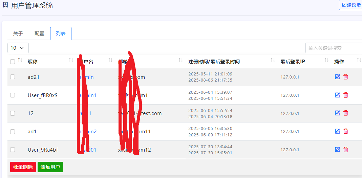Viewport: 362px width, 178px height.
Task: Click the timestamp 2025-05-11 21:01:09
Action: (x=210, y=74)
